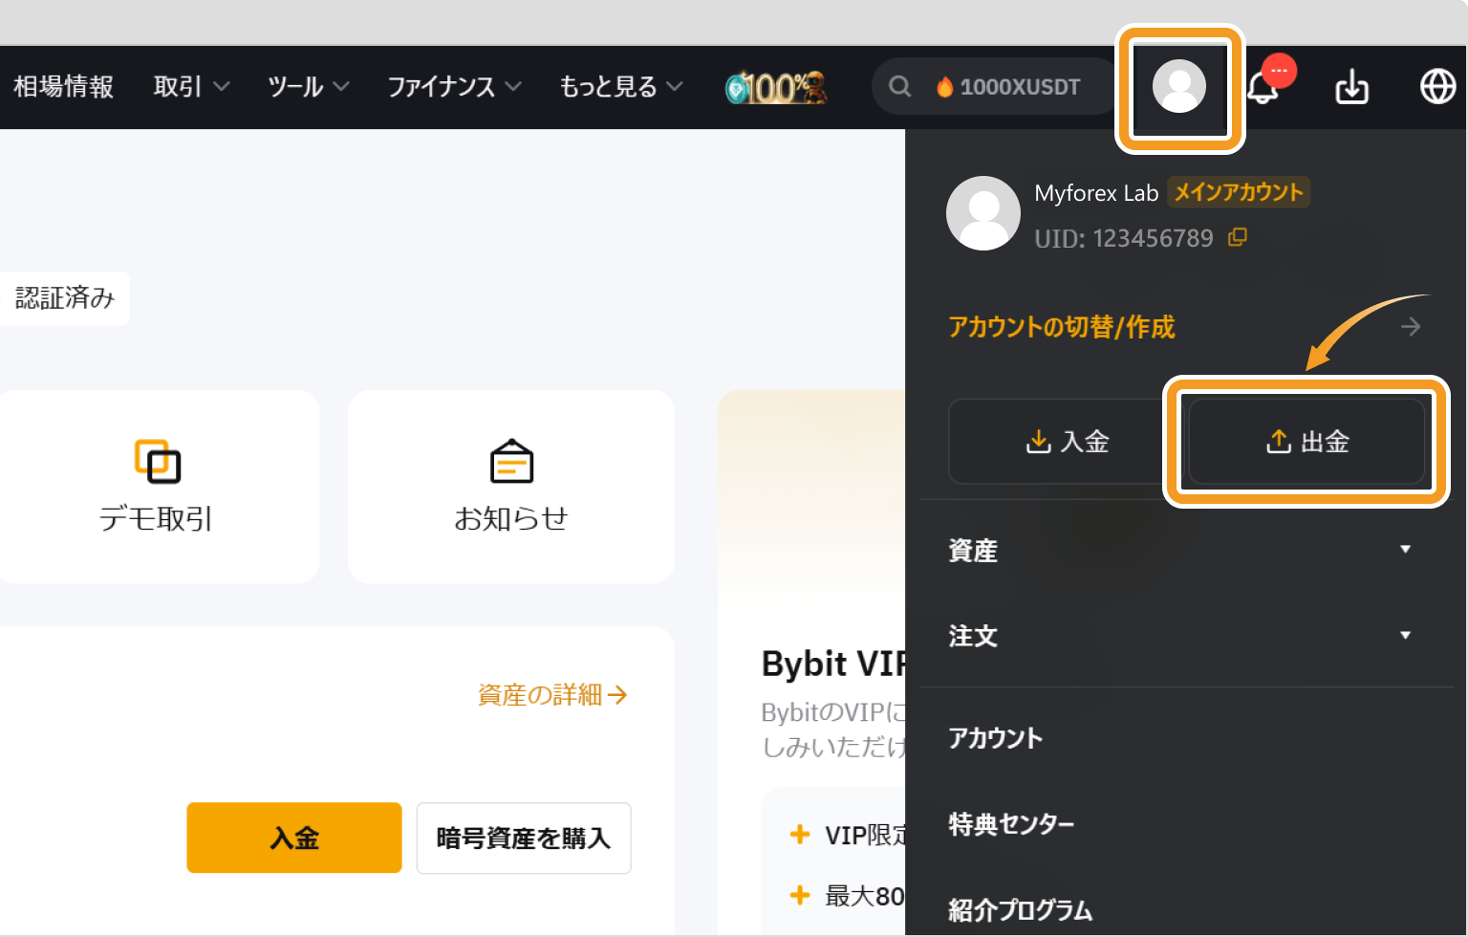The width and height of the screenshot is (1468, 937).
Task: Click the UID: 123456789 text
Action: click(1124, 238)
